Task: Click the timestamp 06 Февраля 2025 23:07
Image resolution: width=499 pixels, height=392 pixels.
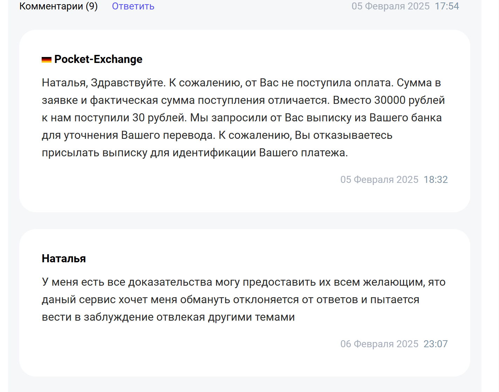Action: point(394,344)
